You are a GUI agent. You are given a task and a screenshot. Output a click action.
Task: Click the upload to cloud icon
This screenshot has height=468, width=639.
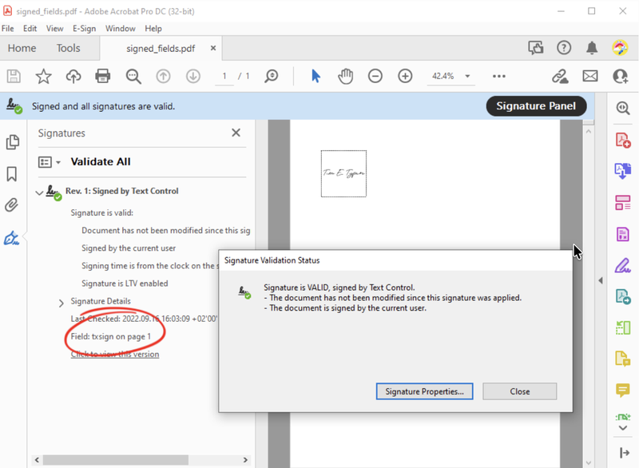[73, 76]
